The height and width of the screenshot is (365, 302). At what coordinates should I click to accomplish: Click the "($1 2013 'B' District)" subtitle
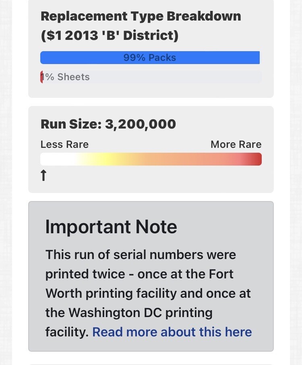110,35
